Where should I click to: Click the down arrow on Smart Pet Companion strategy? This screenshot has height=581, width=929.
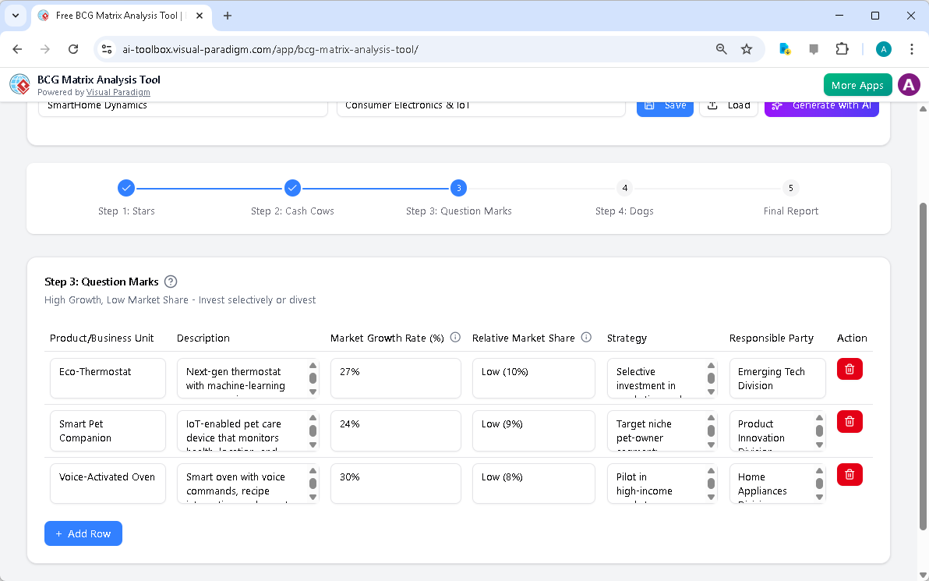click(x=709, y=445)
